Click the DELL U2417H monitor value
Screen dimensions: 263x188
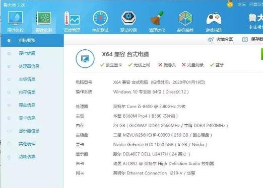point(152,154)
